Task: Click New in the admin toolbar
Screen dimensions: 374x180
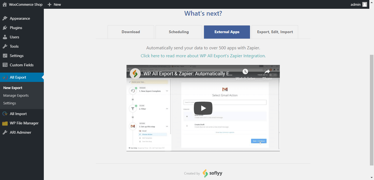Action: click(57, 4)
